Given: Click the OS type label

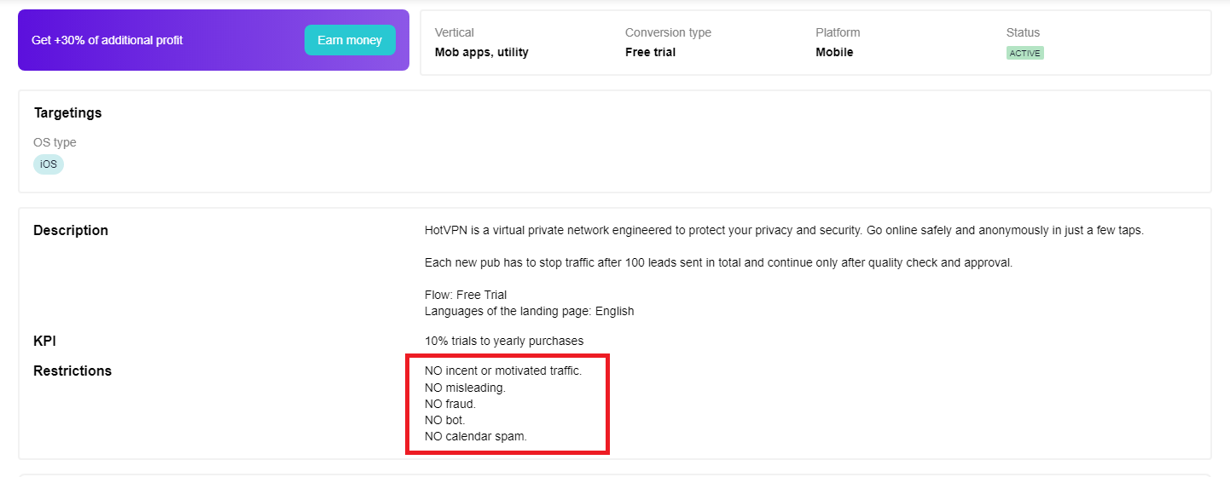Looking at the screenshot, I should point(55,142).
